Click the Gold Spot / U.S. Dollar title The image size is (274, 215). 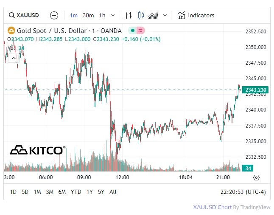coord(69,31)
